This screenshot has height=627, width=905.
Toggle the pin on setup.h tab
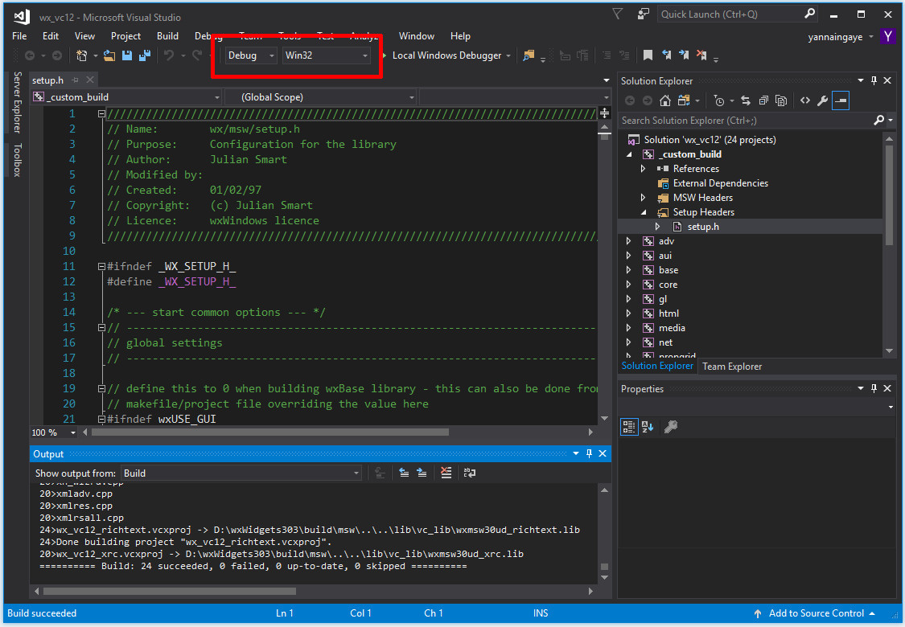coord(75,80)
